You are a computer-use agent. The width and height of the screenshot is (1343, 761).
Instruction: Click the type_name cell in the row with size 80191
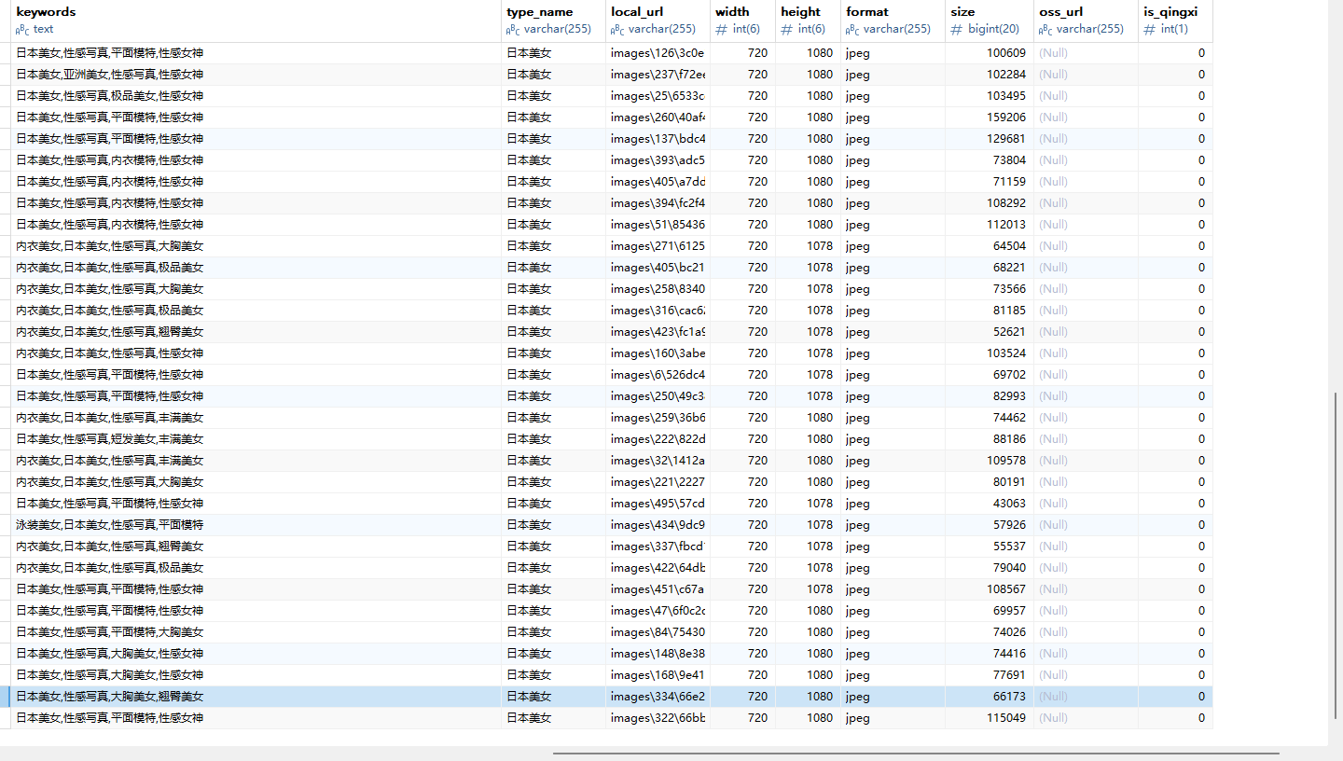click(554, 482)
